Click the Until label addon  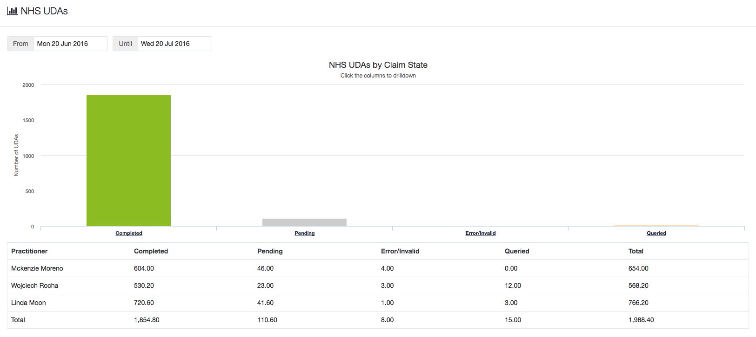click(x=126, y=44)
